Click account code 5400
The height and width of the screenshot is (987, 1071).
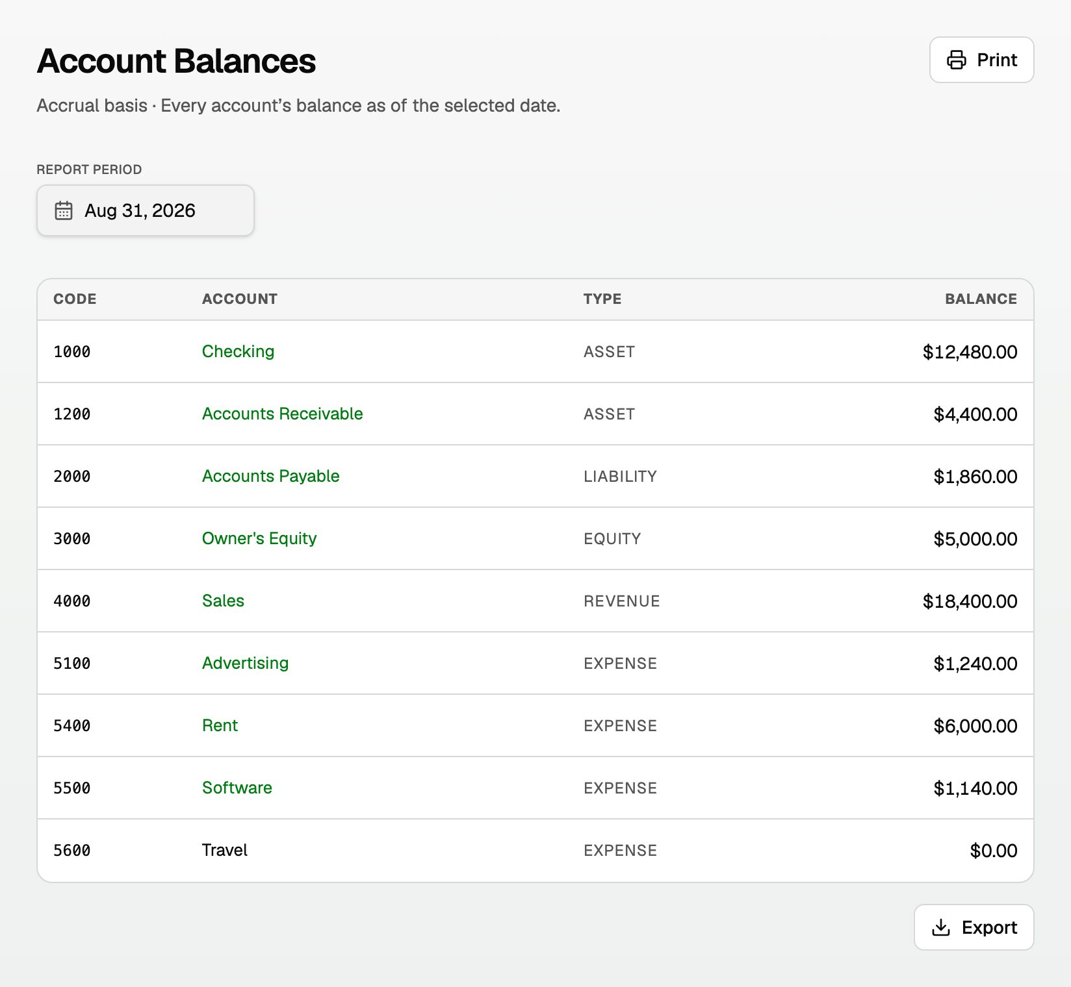71,726
